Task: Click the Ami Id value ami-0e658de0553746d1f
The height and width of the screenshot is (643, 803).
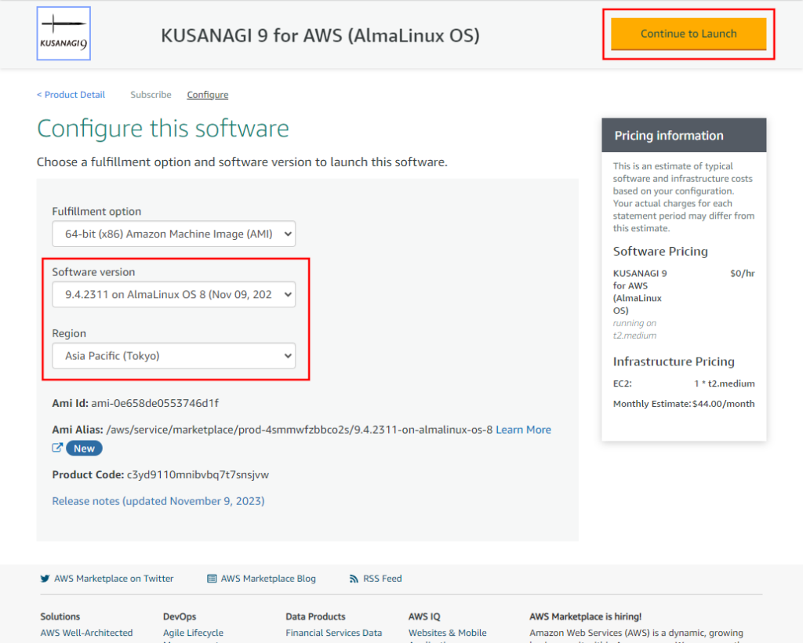Action: point(155,403)
